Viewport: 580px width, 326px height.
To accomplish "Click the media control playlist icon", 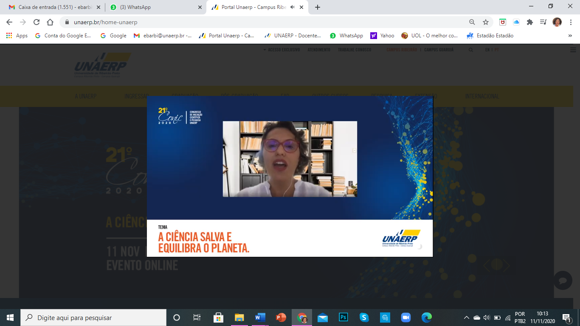I will tap(543, 22).
